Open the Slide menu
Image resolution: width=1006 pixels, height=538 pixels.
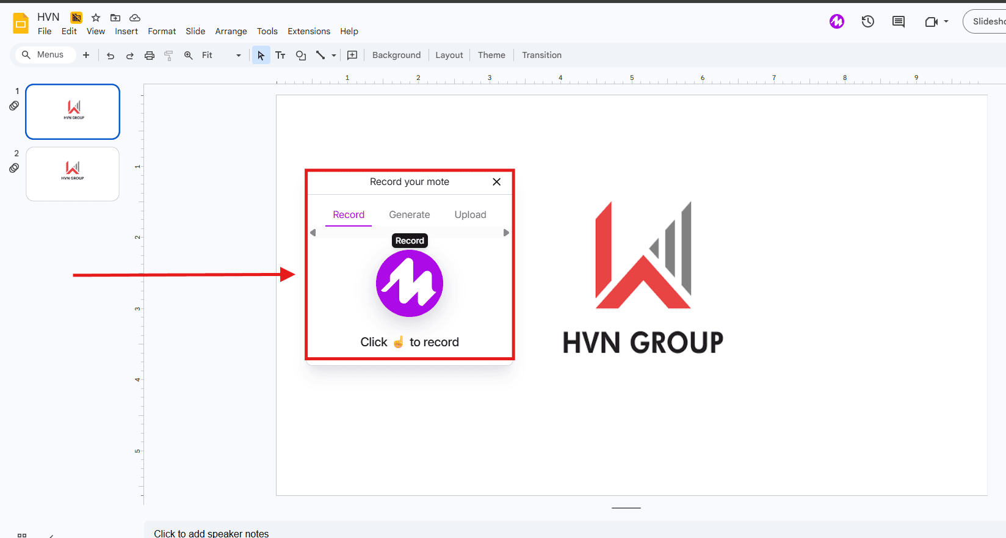coord(195,31)
